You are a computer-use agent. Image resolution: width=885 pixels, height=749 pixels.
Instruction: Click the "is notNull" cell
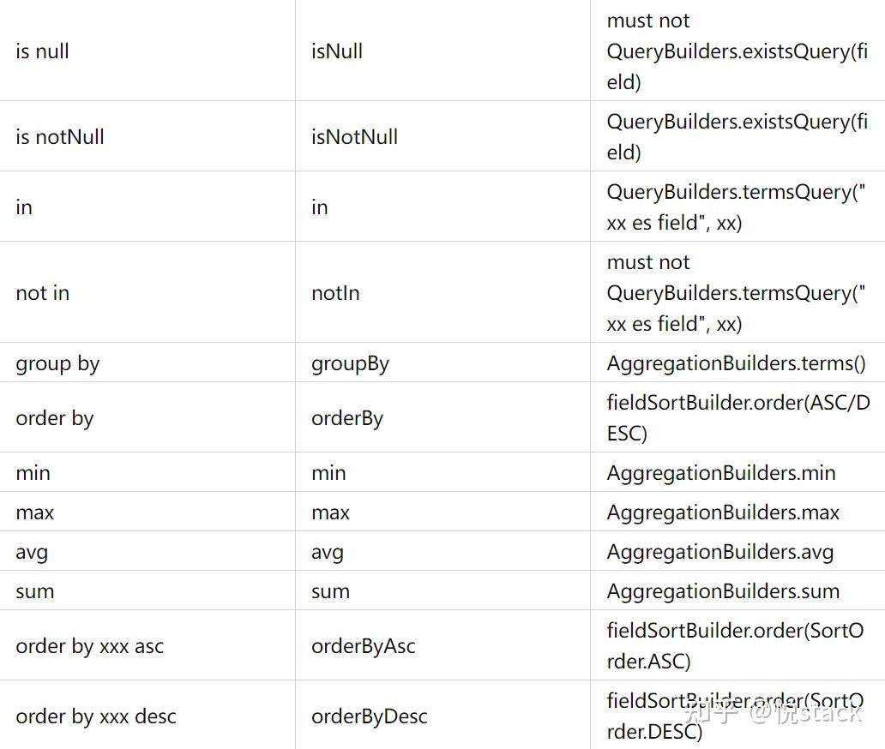[x=60, y=137]
